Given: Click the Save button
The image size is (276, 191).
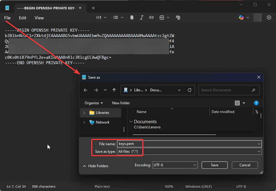Looking at the screenshot, I should coord(214,165).
